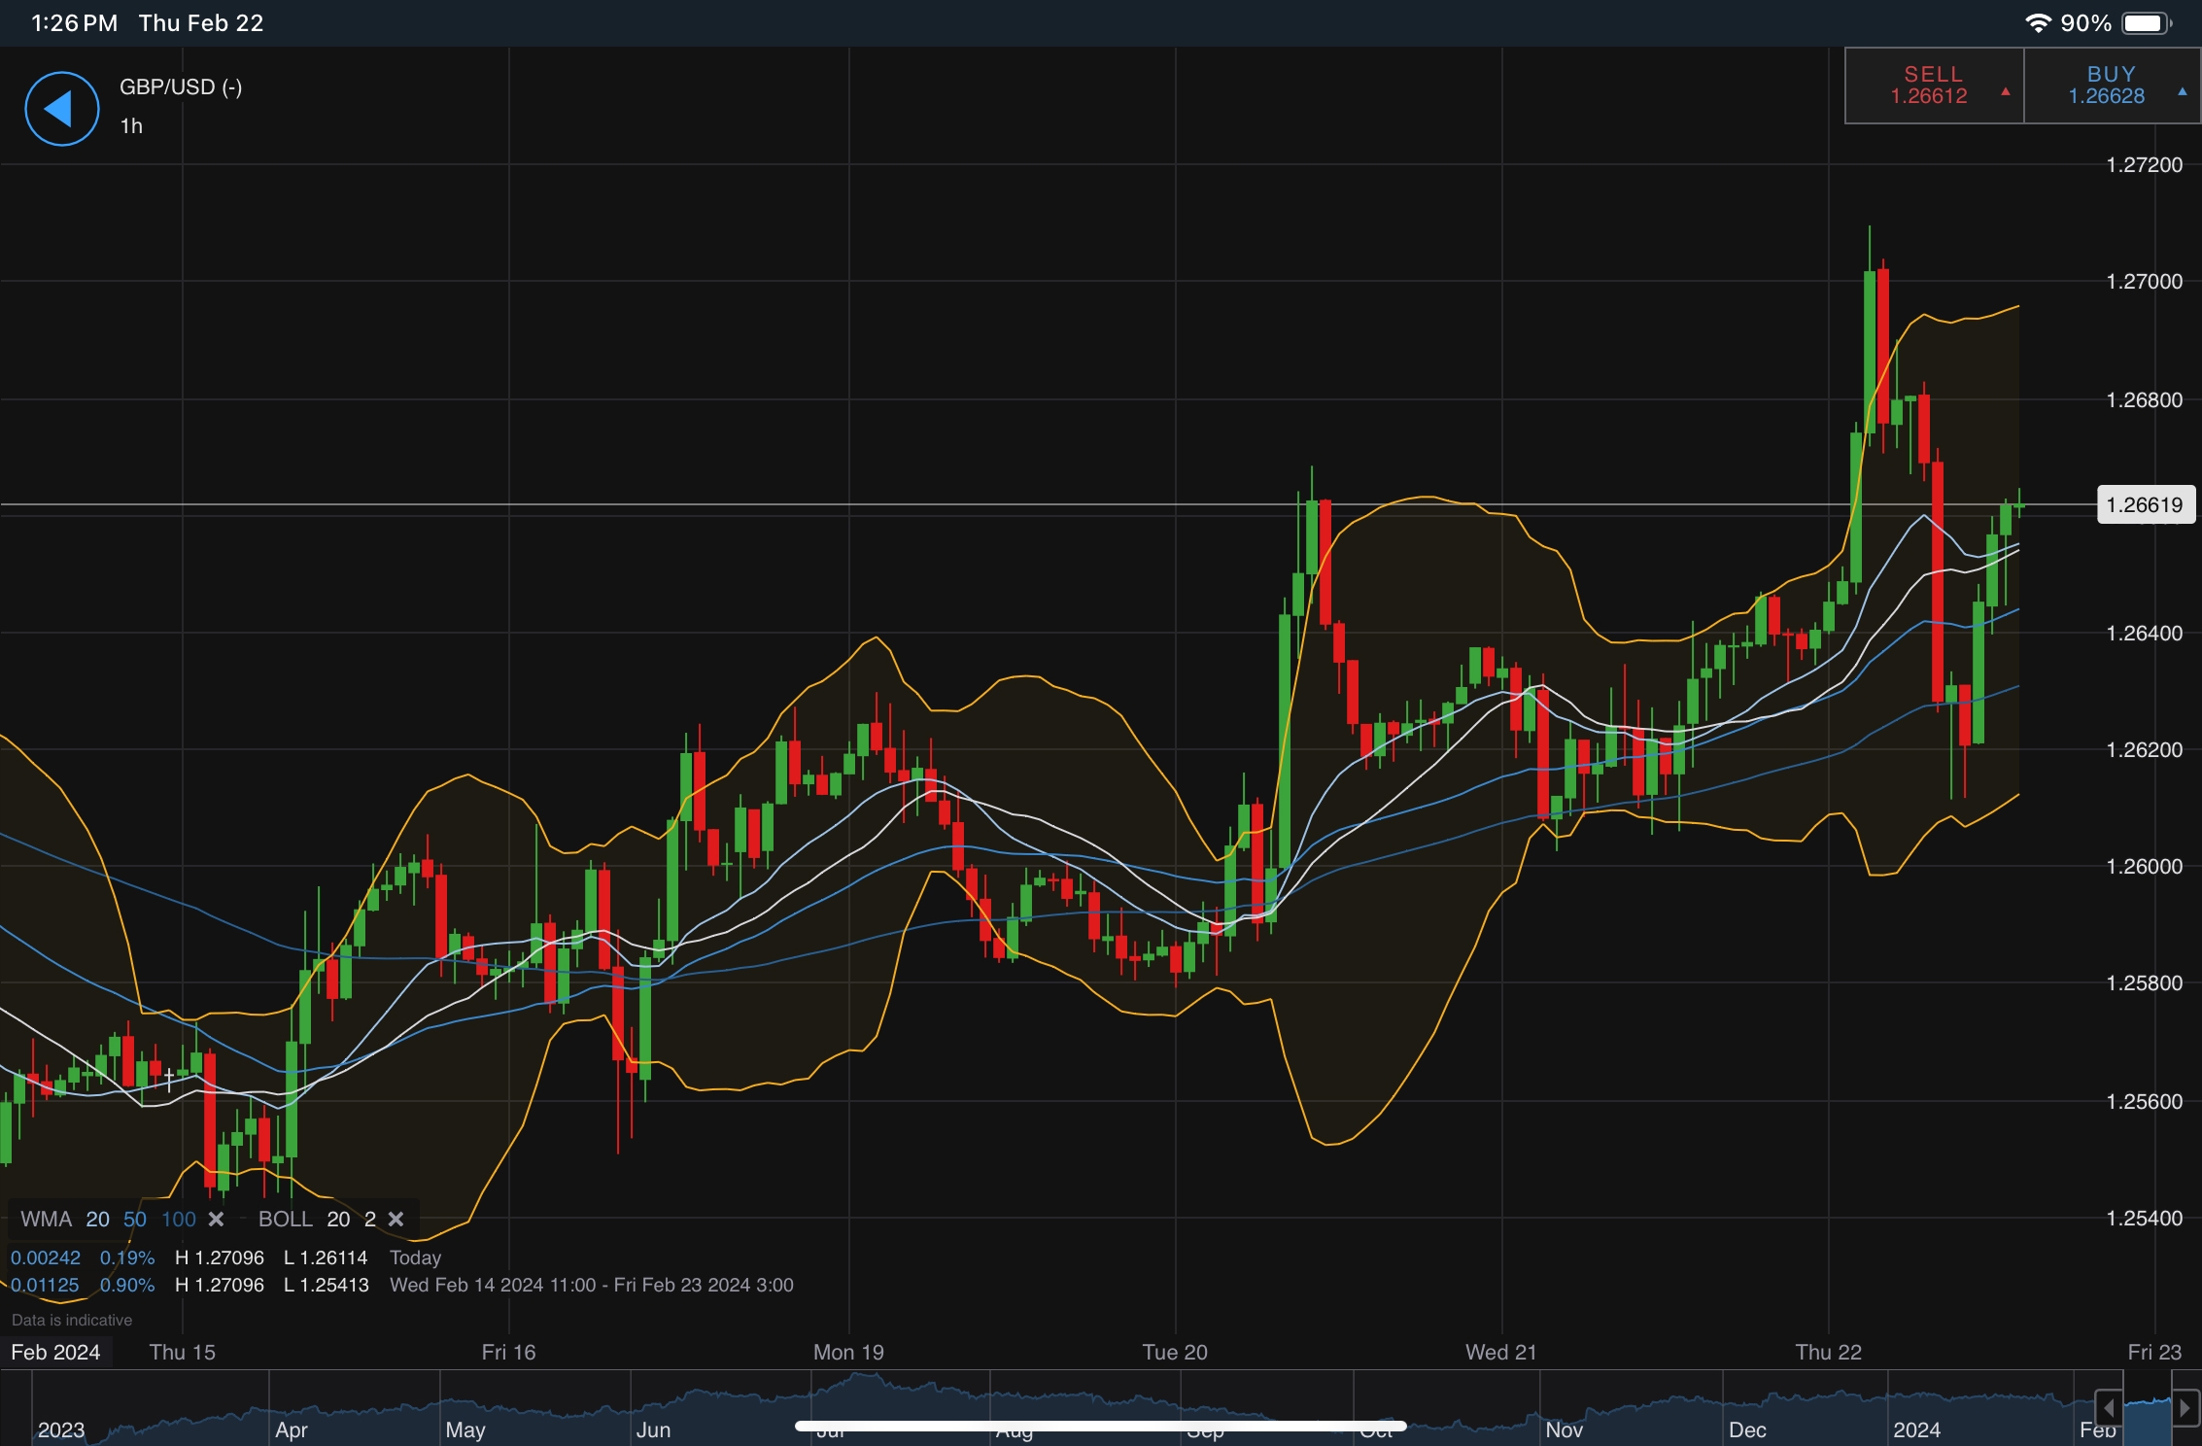Tap the left scroll arrow at bottom-right corner
This screenshot has width=2202, height=1446.
[2109, 1409]
